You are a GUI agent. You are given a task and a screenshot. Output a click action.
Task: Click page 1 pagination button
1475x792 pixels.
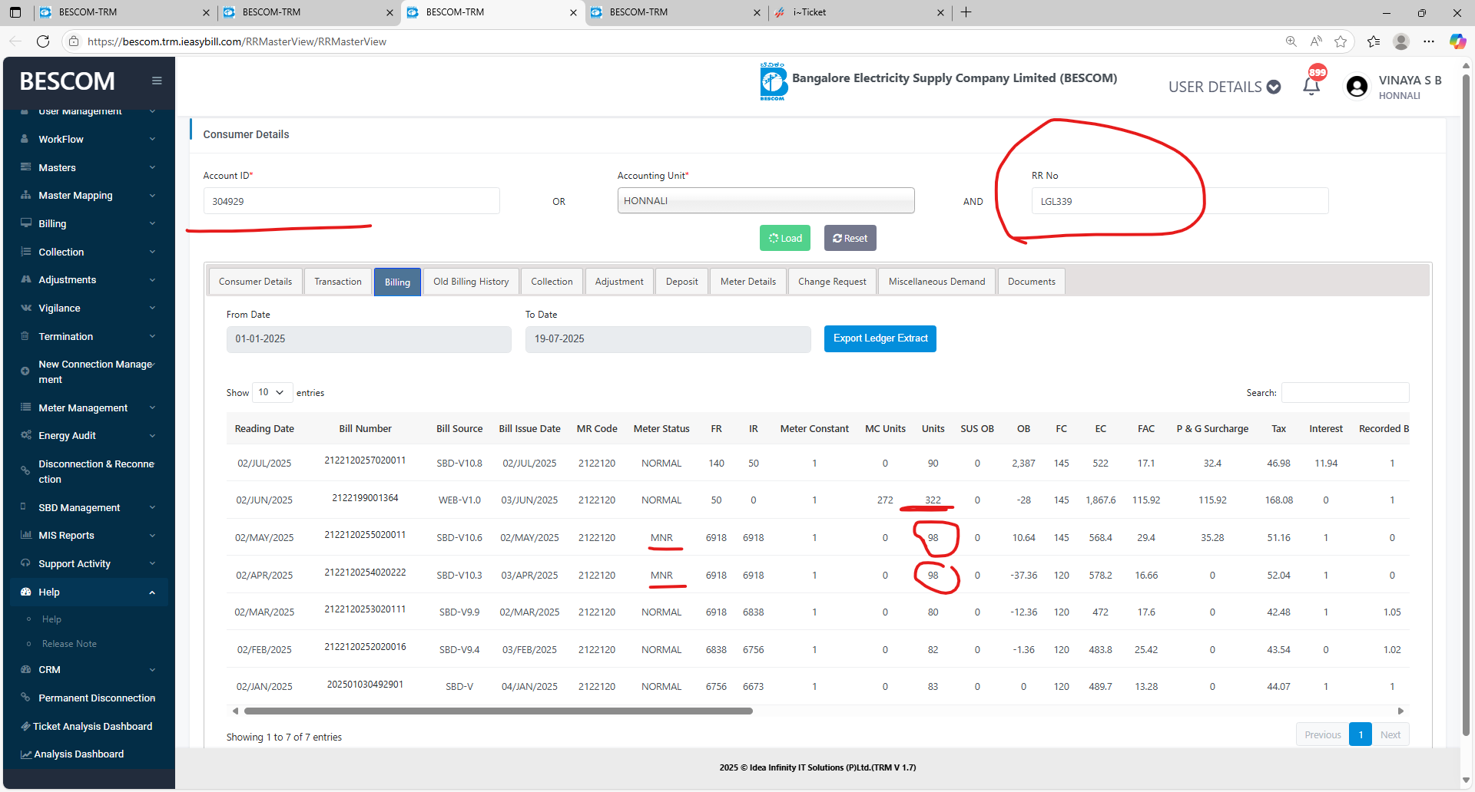[x=1361, y=734]
